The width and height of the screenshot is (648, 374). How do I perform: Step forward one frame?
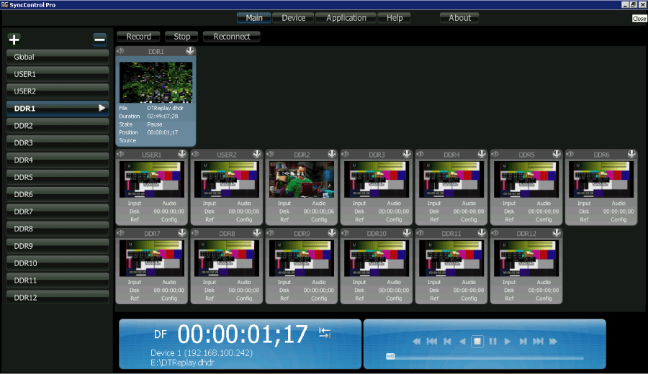[x=523, y=342]
